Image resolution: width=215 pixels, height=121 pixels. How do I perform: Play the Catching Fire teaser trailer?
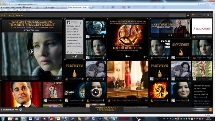point(32,52)
